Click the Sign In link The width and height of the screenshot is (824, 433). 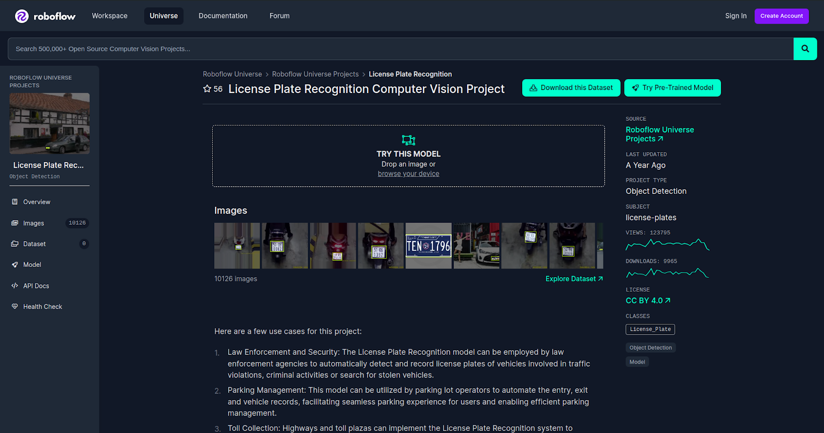(x=736, y=16)
